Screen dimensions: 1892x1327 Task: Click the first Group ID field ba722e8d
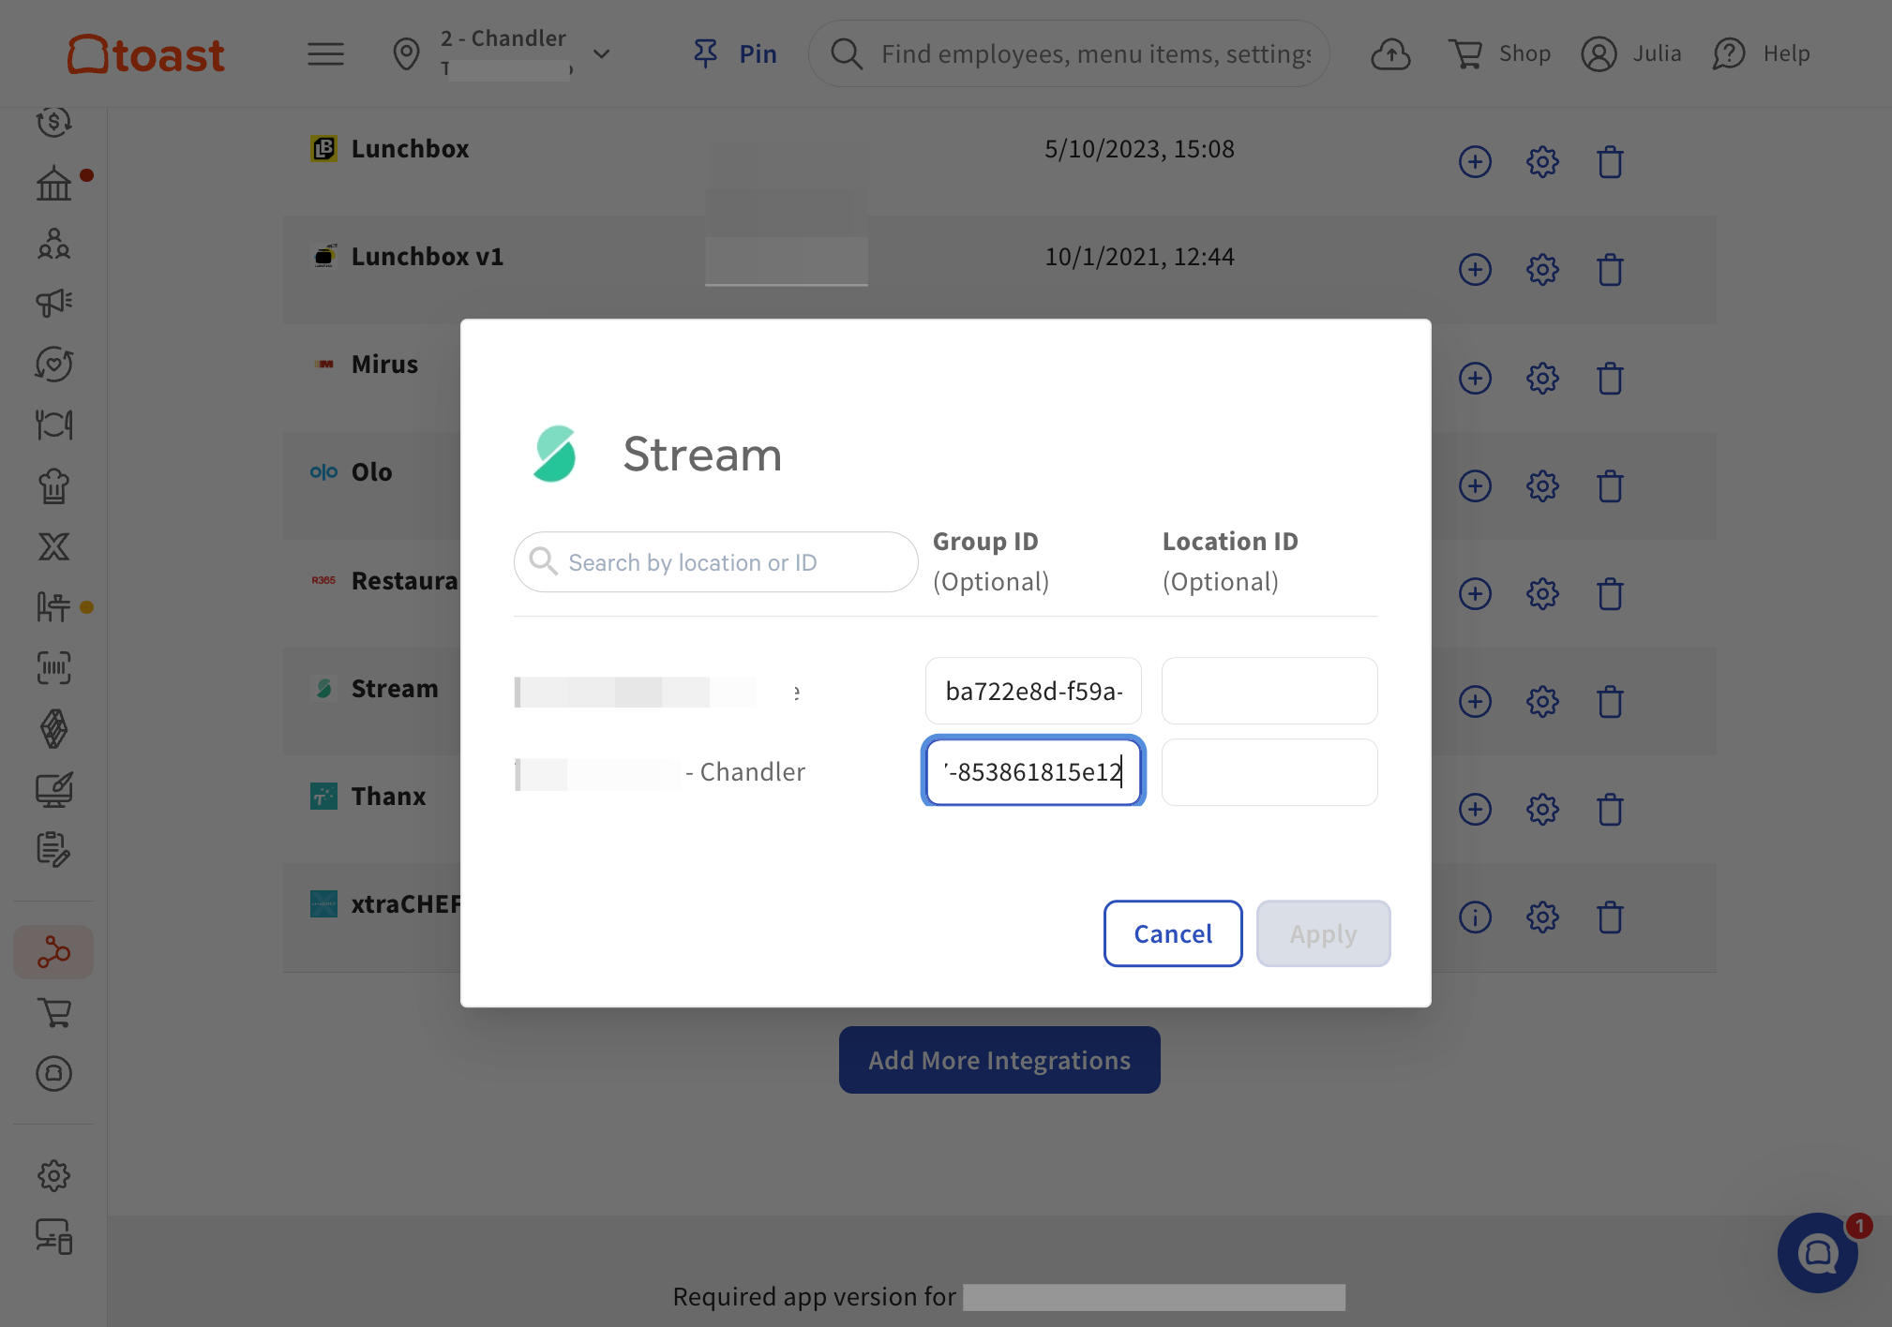coord(1033,691)
